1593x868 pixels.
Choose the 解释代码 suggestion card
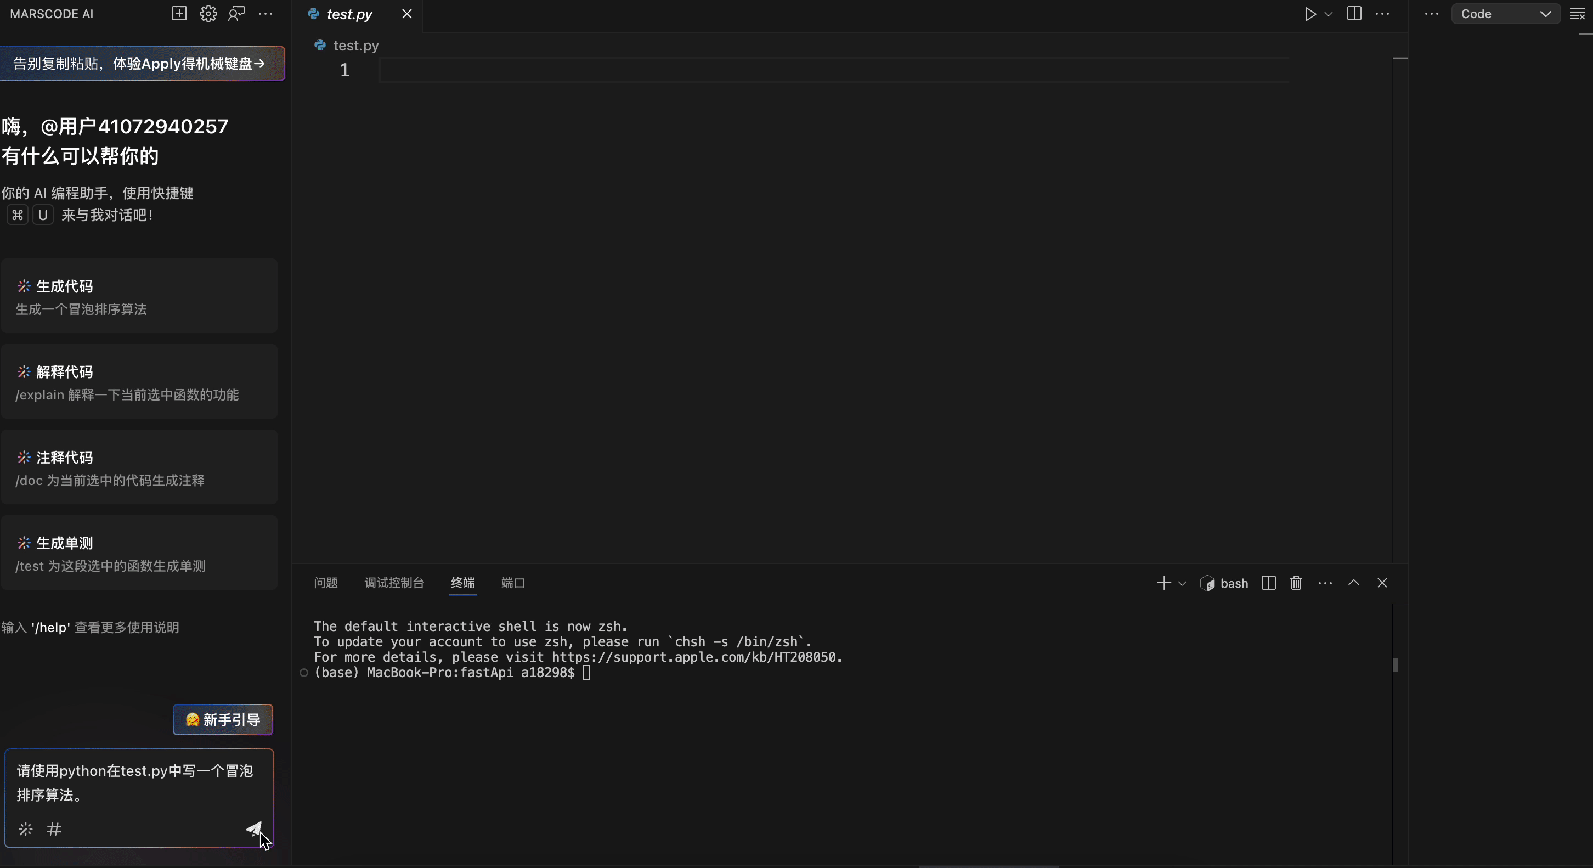(x=139, y=382)
